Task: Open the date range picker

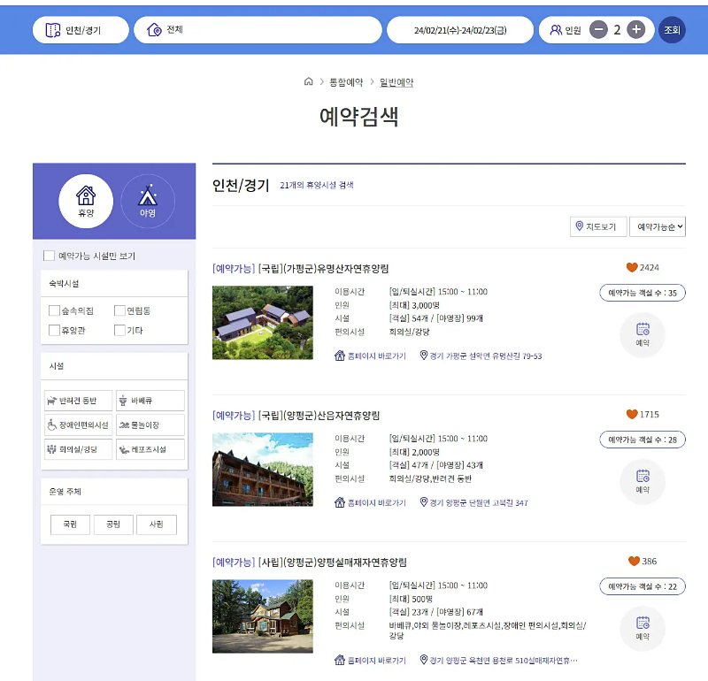Action: pyautogui.click(x=459, y=29)
